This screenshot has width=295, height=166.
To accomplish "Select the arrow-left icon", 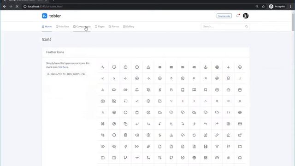I will pos(125,78).
